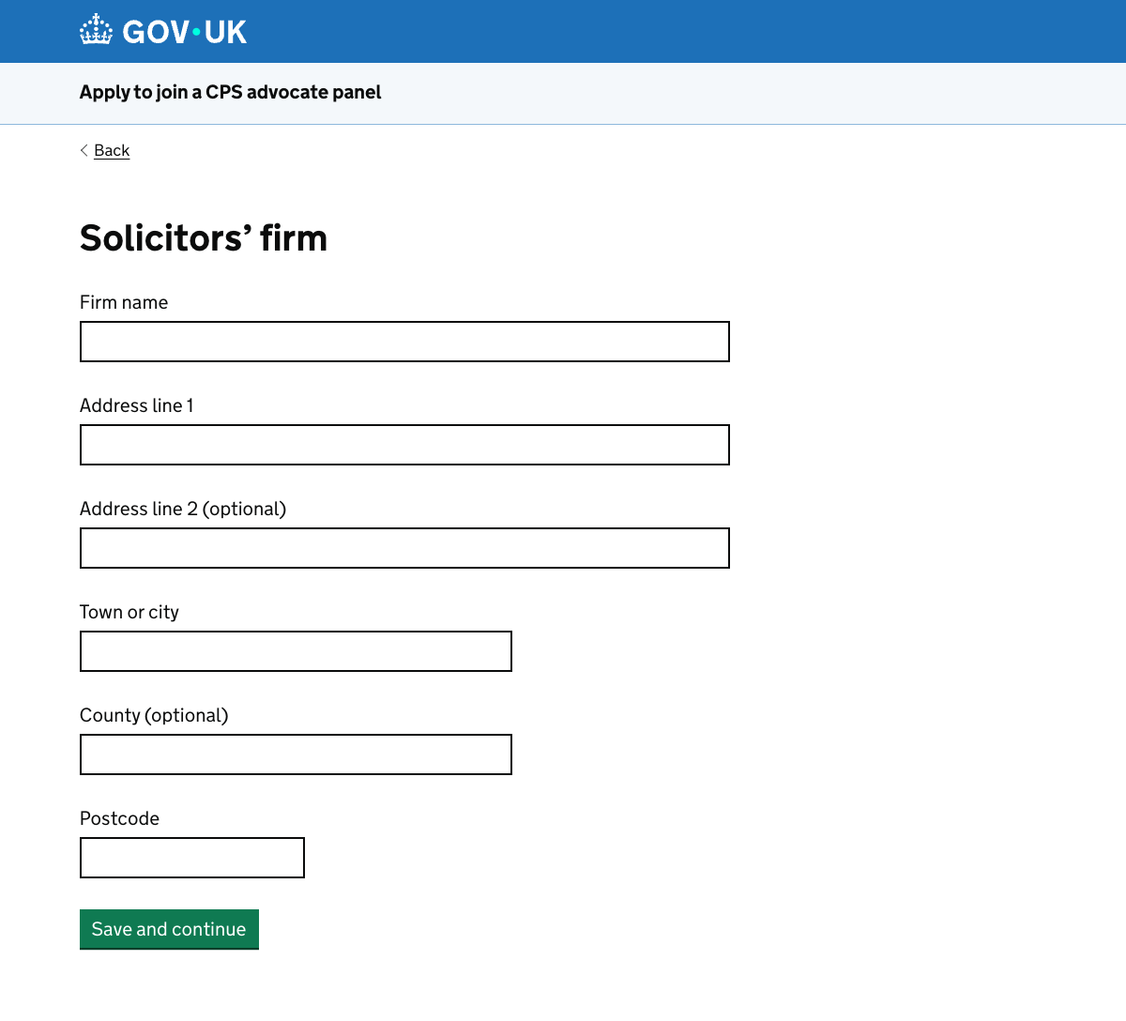Viewport: 1126px width, 1021px height.
Task: Click the Town or city label
Action: [129, 612]
